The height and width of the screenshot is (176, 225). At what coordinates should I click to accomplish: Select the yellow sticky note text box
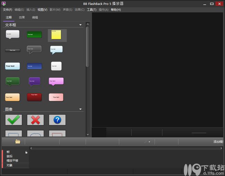click(x=56, y=35)
